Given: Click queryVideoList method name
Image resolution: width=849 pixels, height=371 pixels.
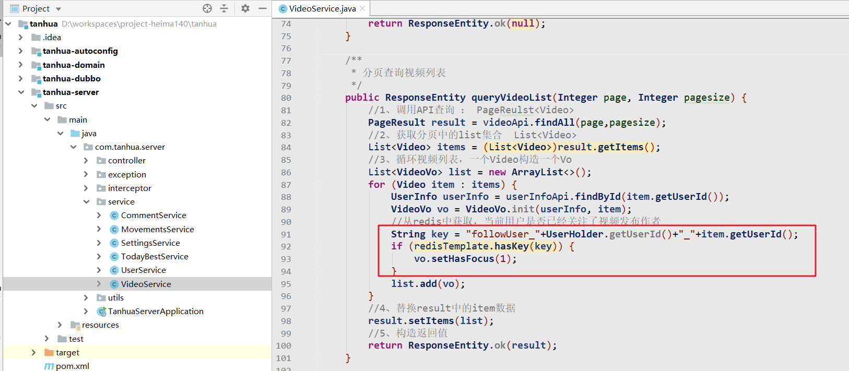Looking at the screenshot, I should point(511,98).
